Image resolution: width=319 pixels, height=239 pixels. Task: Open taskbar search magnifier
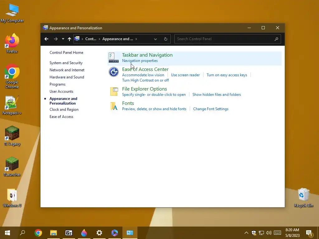pyautogui.click(x=22, y=233)
